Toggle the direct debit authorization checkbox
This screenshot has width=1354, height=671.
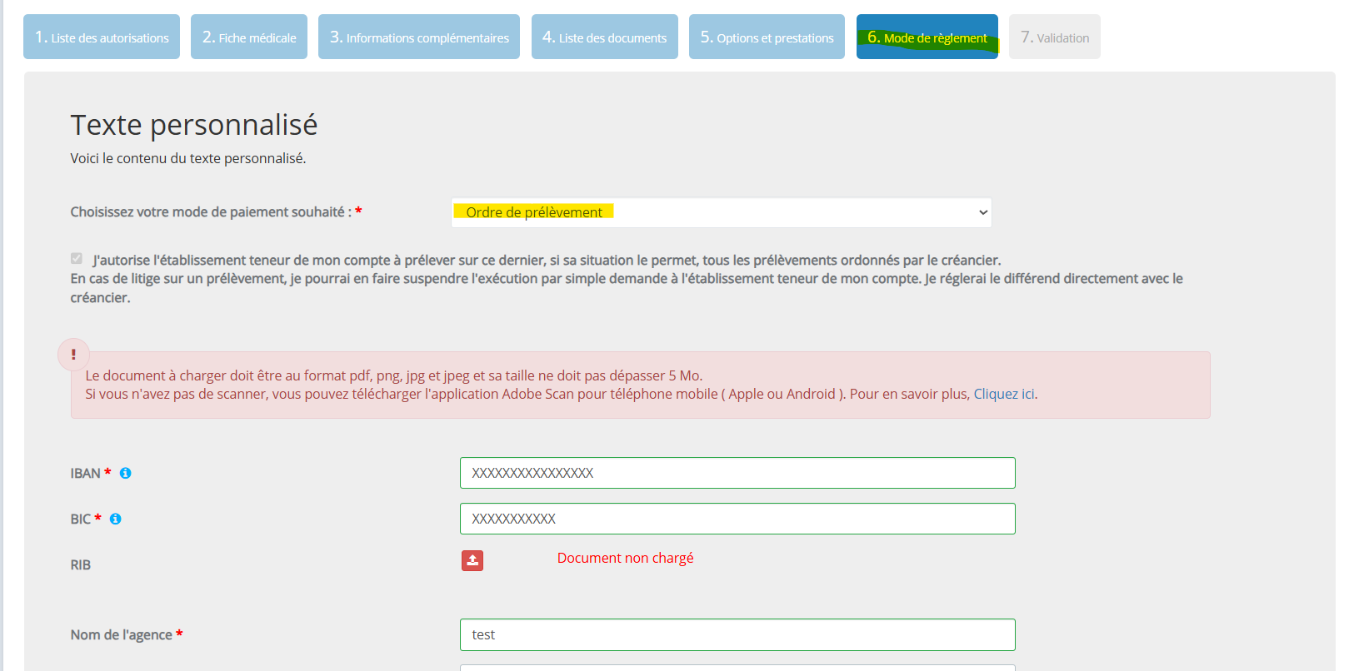tap(77, 259)
